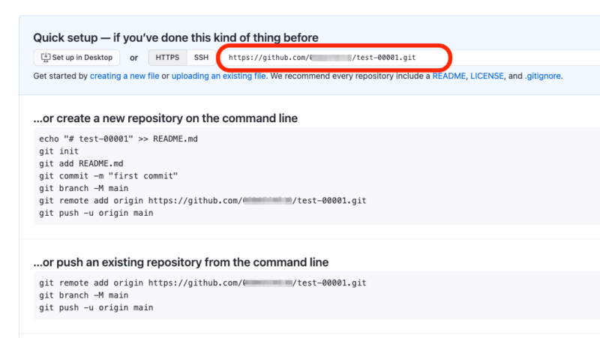Open the .gitignore link
Image resolution: width=600 pixels, height=338 pixels.
542,76
